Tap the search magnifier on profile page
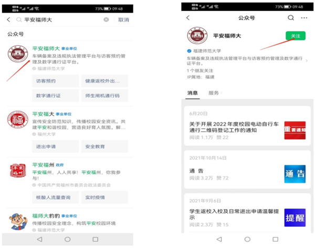 291,18
